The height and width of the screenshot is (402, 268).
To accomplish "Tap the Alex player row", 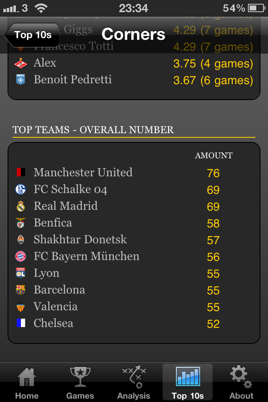I will coord(134,63).
